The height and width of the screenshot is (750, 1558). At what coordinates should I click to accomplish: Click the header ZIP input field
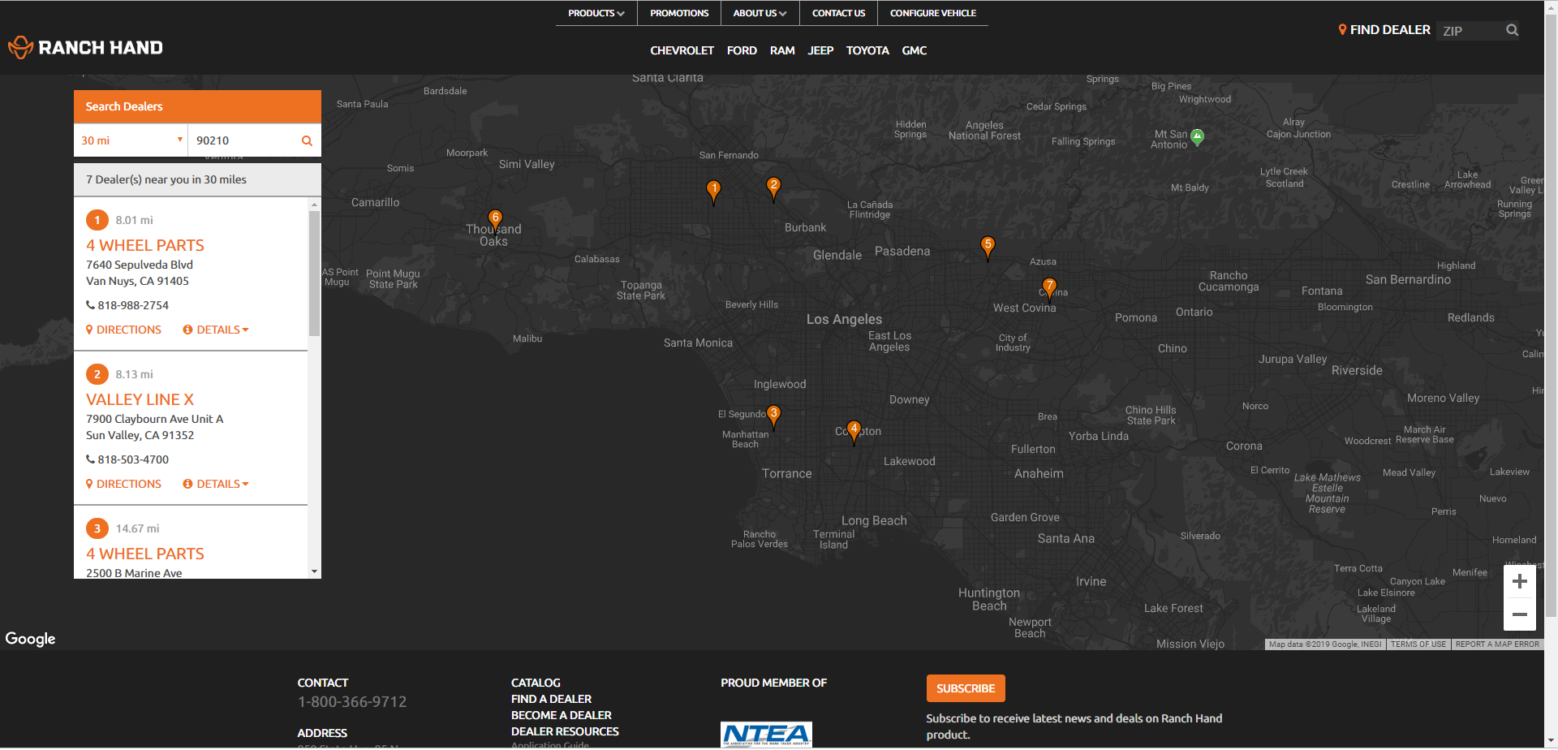1470,31
